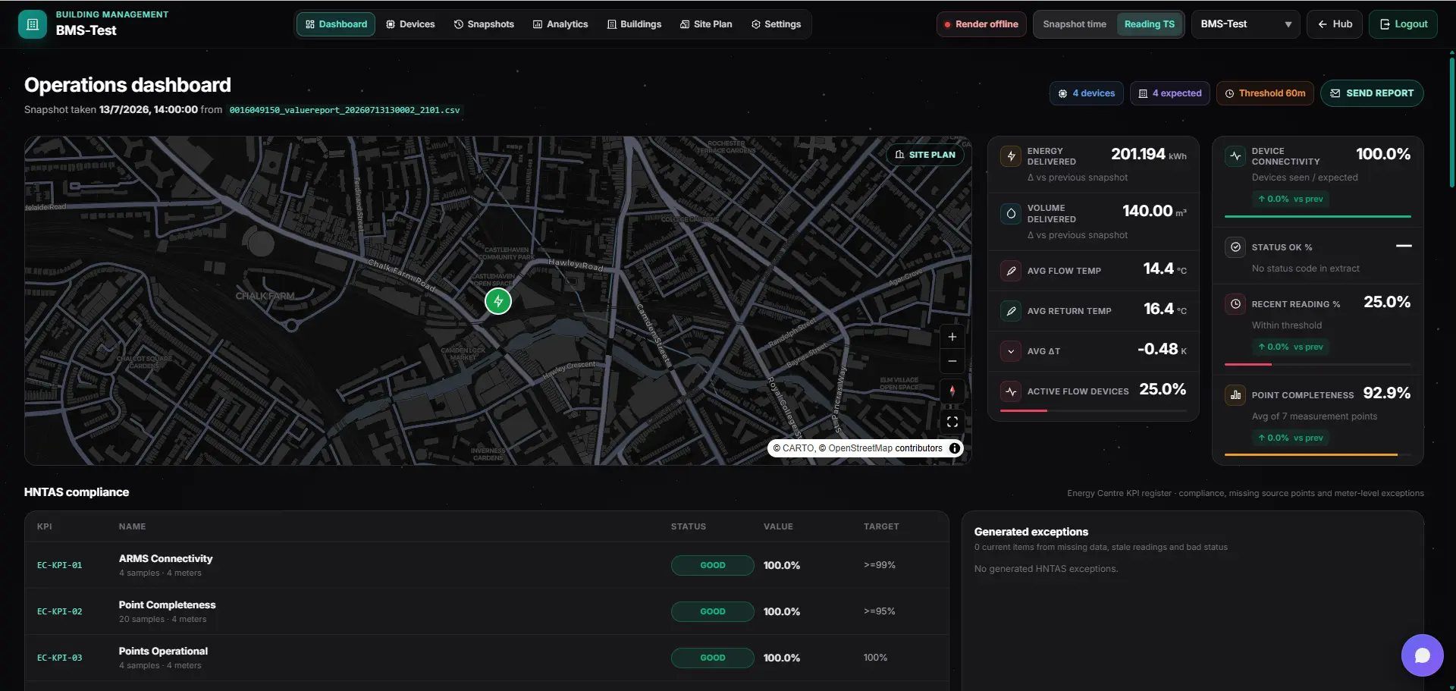Select the EC-KPI-01 row code
Screen dimensions: 1456x691
[60, 566]
